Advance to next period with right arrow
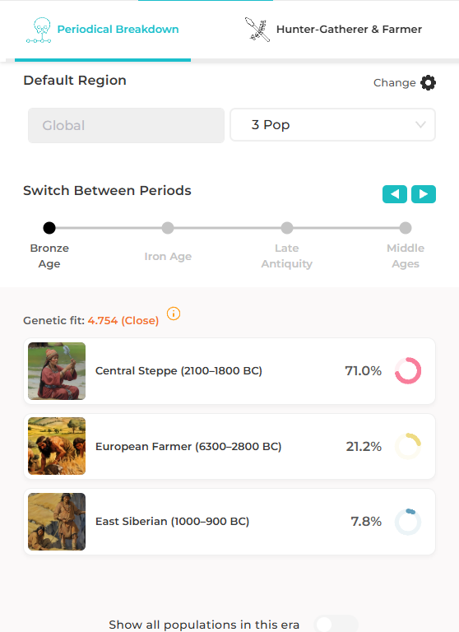 click(x=424, y=194)
